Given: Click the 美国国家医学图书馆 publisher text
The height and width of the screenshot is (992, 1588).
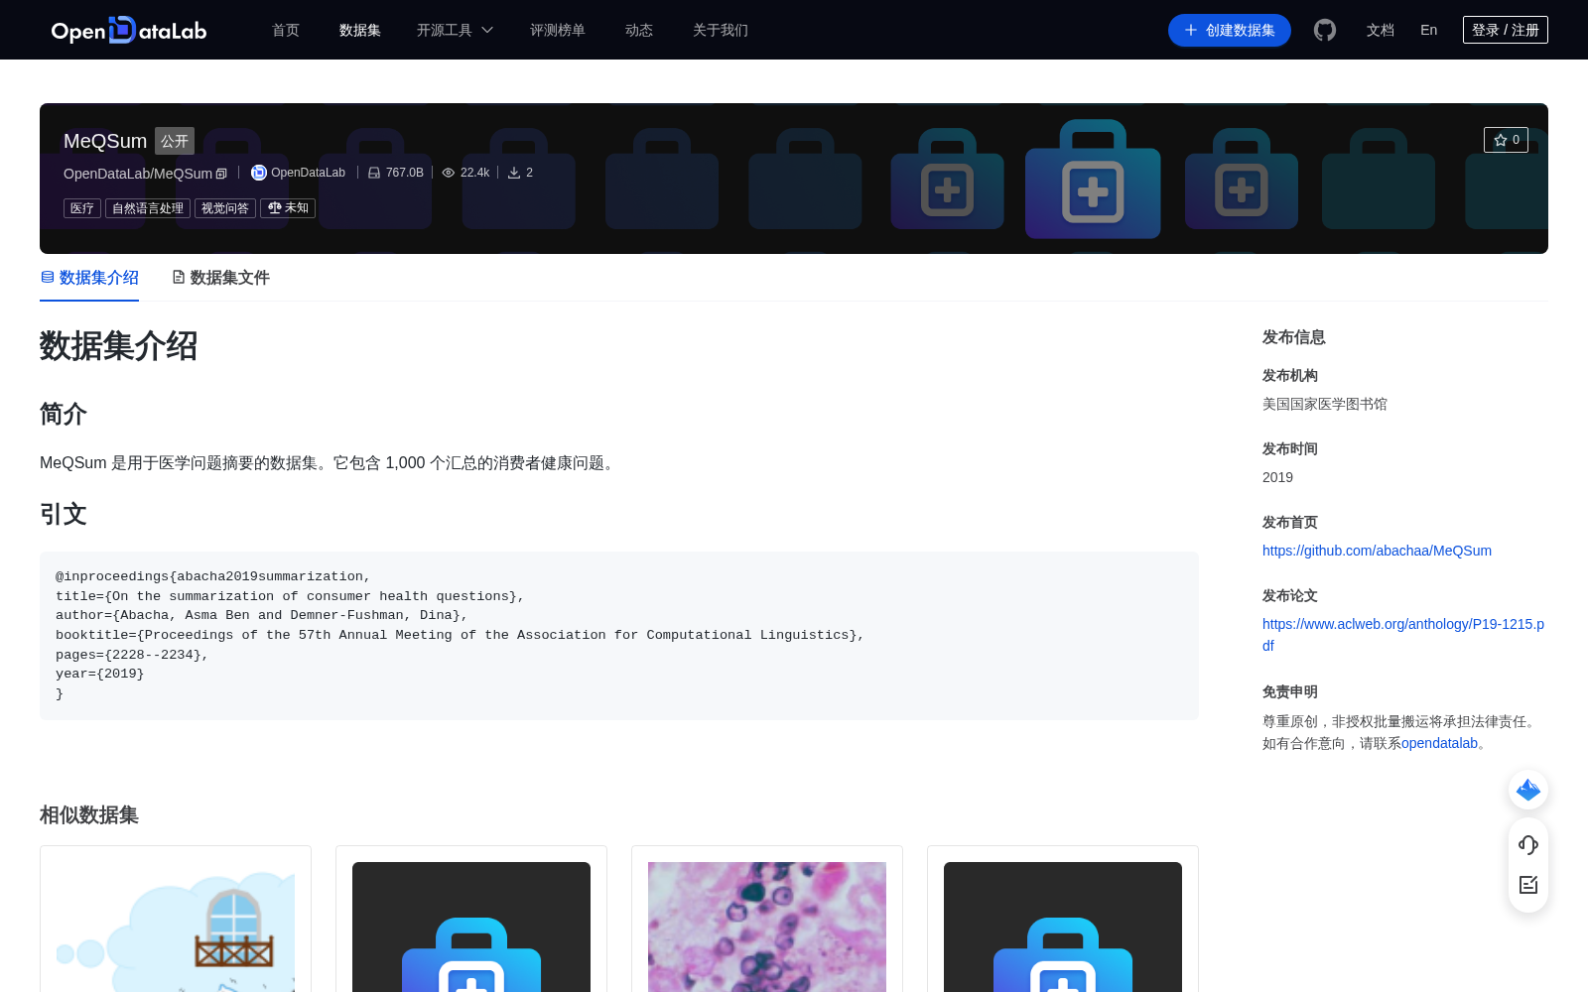Looking at the screenshot, I should click(1325, 404).
